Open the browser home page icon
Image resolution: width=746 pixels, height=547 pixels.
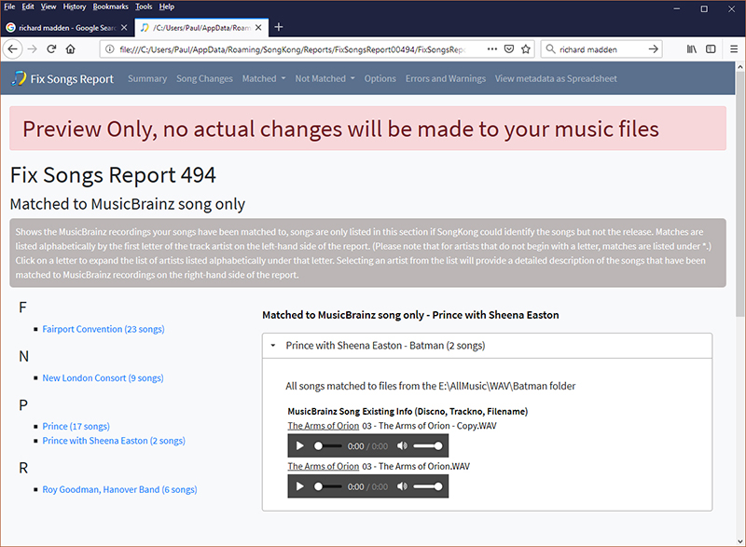point(71,49)
